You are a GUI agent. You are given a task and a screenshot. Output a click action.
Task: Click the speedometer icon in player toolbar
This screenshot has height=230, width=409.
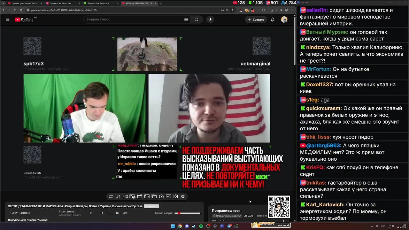tap(161, 196)
